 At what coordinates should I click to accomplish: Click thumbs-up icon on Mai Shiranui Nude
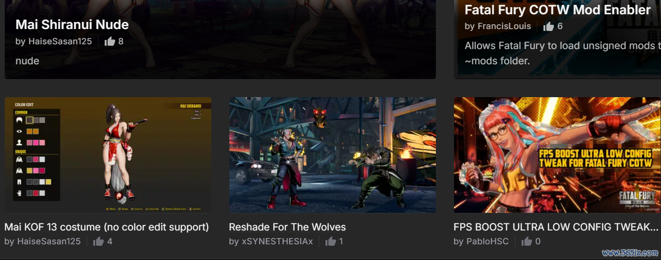[x=110, y=41]
